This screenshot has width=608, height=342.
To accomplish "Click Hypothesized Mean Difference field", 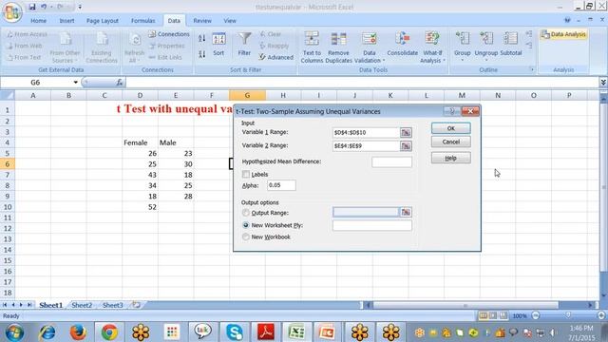I will (391, 161).
